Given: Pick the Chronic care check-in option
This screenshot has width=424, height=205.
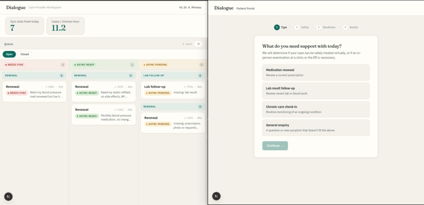Looking at the screenshot, I should tap(316, 109).
